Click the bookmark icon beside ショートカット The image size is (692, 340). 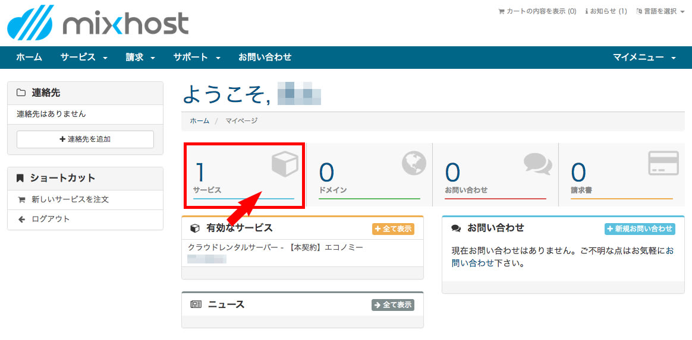pos(20,179)
